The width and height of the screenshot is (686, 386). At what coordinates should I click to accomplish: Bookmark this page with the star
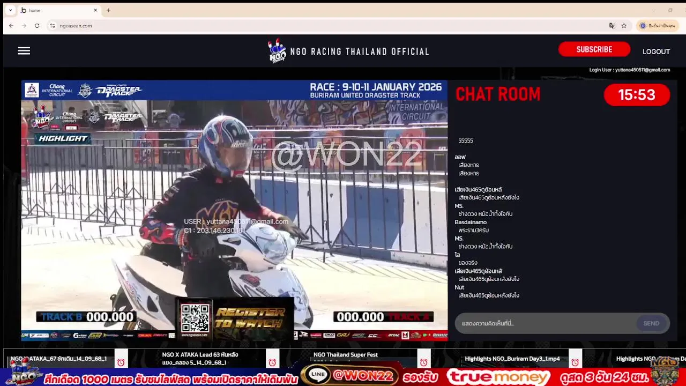point(624,26)
